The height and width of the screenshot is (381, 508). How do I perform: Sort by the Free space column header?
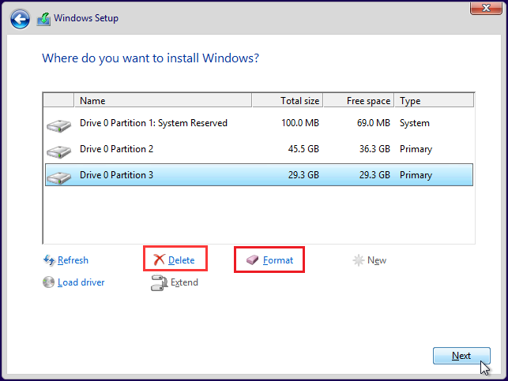point(359,101)
